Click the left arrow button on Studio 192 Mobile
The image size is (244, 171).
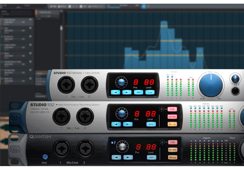coord(115,92)
